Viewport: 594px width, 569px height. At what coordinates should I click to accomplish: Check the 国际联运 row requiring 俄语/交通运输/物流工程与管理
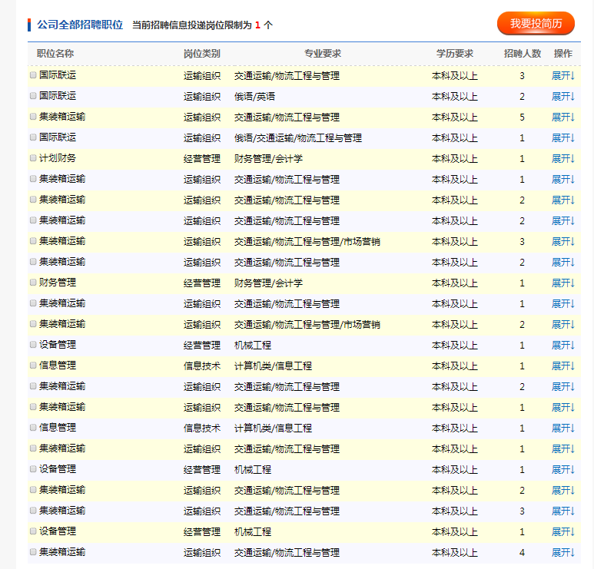[33, 137]
